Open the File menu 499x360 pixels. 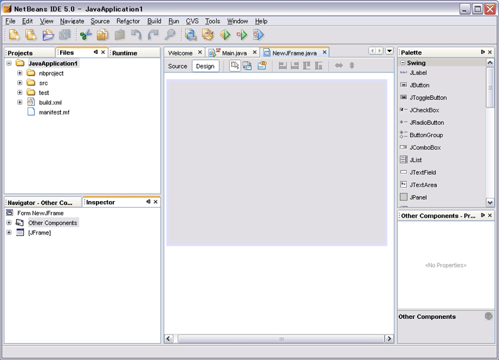[10, 21]
